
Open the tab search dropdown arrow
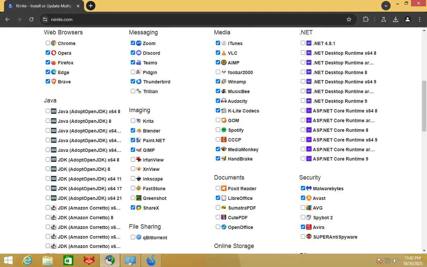[386, 6]
